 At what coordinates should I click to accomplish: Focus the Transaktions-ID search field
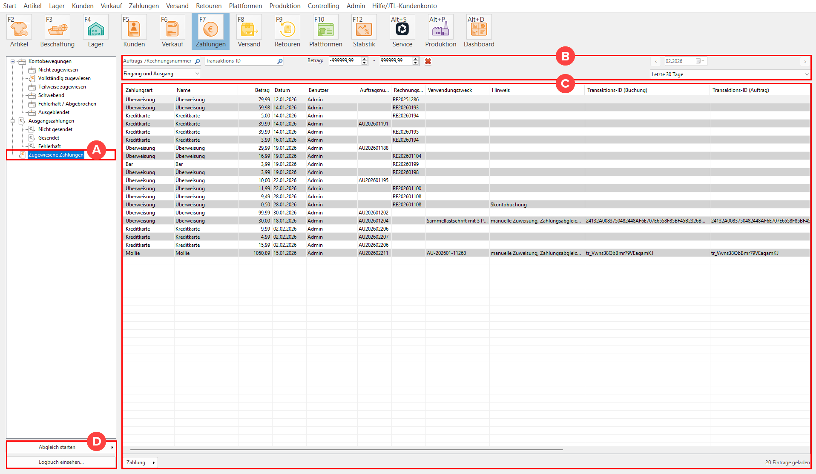tap(240, 61)
